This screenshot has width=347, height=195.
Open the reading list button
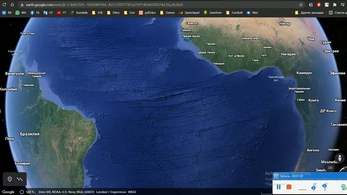coord(337,13)
